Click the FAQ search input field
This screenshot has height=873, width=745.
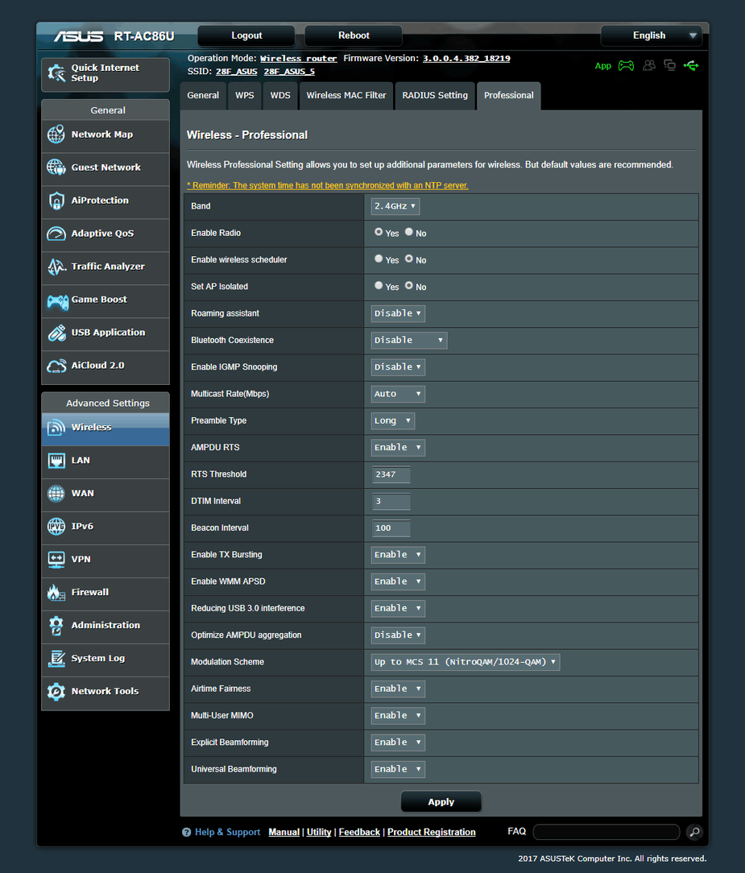point(606,832)
